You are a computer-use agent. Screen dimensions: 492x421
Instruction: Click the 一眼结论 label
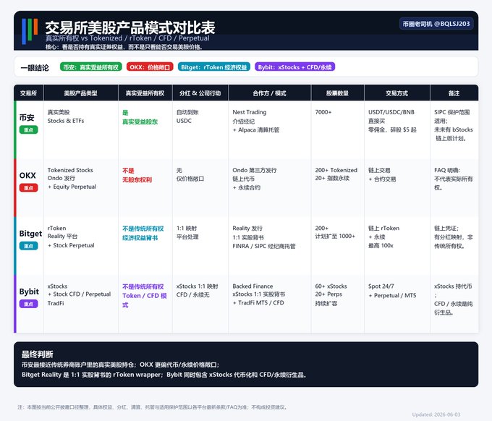pyautogui.click(x=35, y=68)
